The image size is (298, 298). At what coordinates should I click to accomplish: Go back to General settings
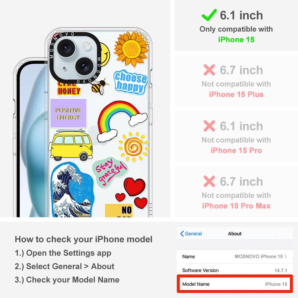pyautogui.click(x=191, y=234)
